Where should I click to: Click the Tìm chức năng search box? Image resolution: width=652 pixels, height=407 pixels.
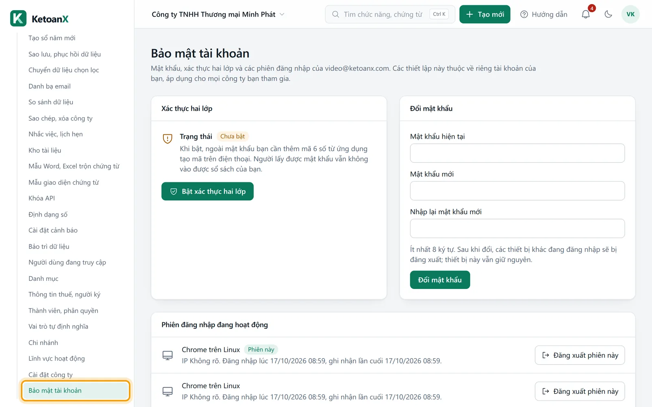coord(390,14)
